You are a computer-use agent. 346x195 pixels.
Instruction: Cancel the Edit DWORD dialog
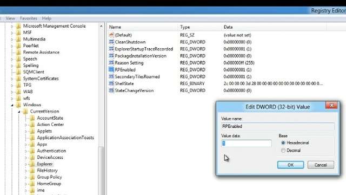point(321,165)
